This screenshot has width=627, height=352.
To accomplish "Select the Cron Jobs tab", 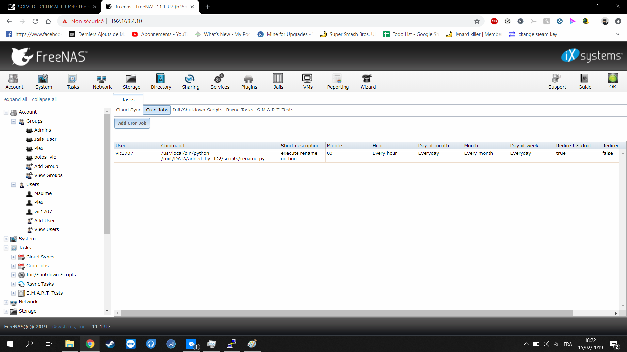I will tap(157, 110).
